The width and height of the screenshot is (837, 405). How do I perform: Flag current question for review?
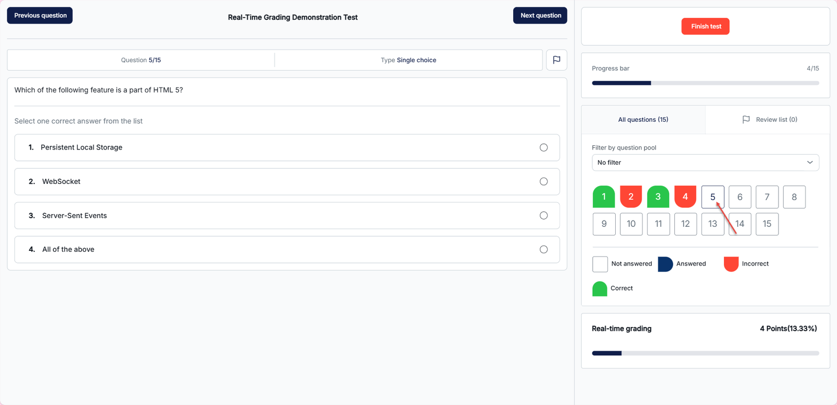[x=556, y=60]
